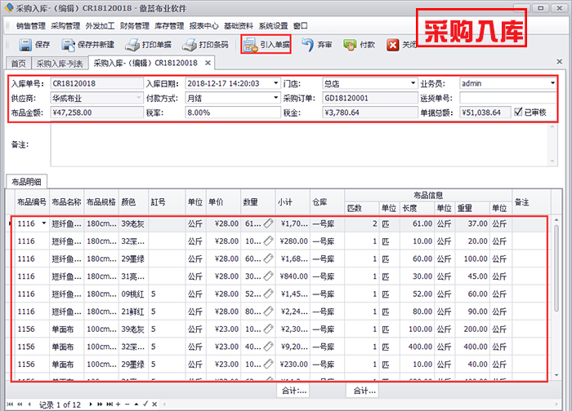Open the 入库日期 date dropdown
Image resolution: width=572 pixels, height=411 pixels.
click(x=275, y=83)
